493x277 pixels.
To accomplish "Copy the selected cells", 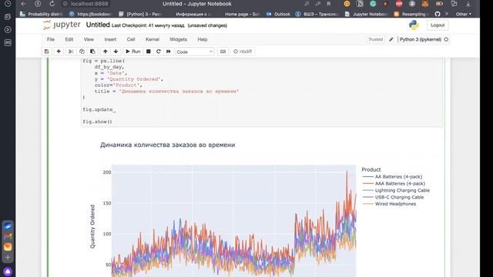I will point(82,52).
